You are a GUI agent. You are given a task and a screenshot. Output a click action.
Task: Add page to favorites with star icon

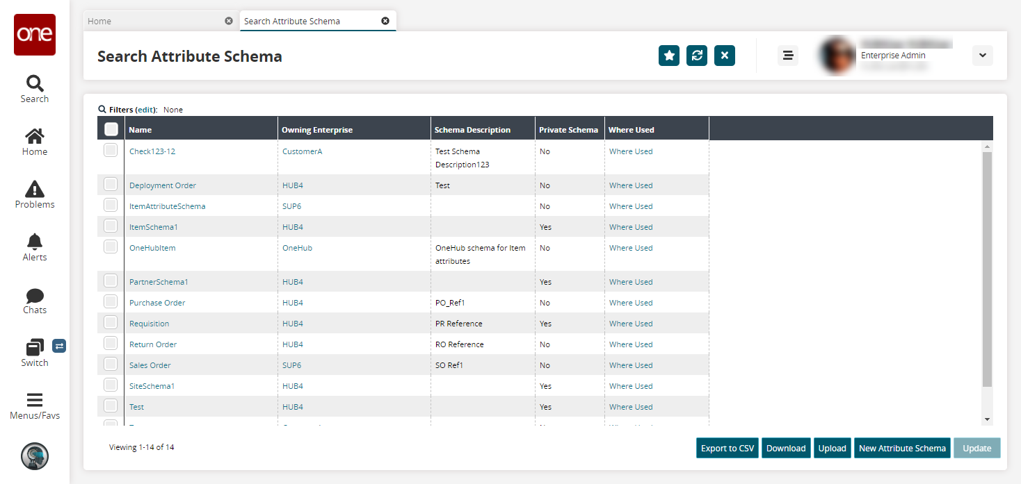click(x=669, y=56)
